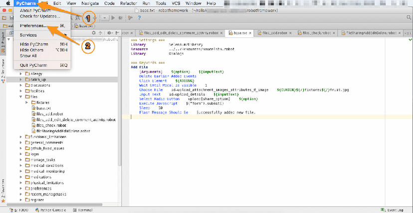This screenshot has height=213, width=413.
Task: Toggle the Project tool window sidebar button
Action: 3,43
